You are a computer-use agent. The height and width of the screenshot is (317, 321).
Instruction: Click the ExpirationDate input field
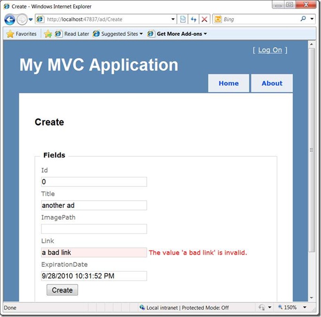tap(94, 276)
